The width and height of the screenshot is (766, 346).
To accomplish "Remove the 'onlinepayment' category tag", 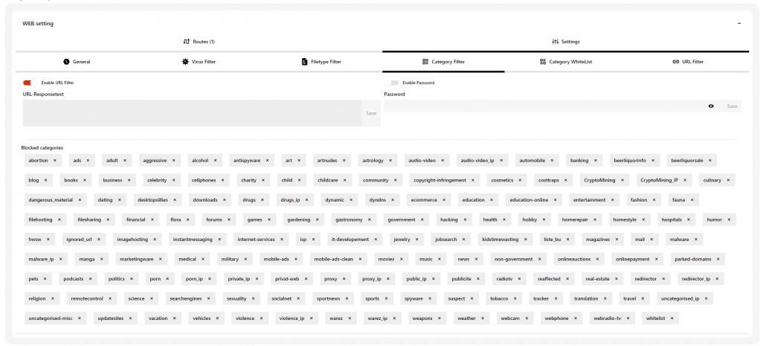I will pos(655,259).
